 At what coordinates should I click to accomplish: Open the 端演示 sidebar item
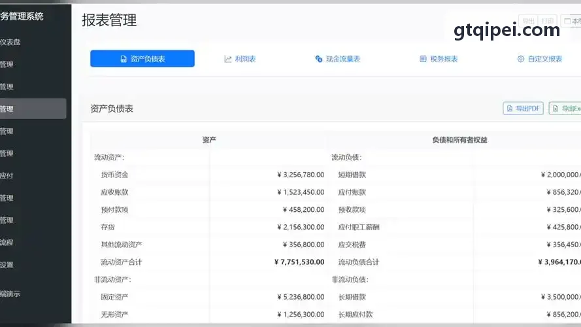point(10,294)
